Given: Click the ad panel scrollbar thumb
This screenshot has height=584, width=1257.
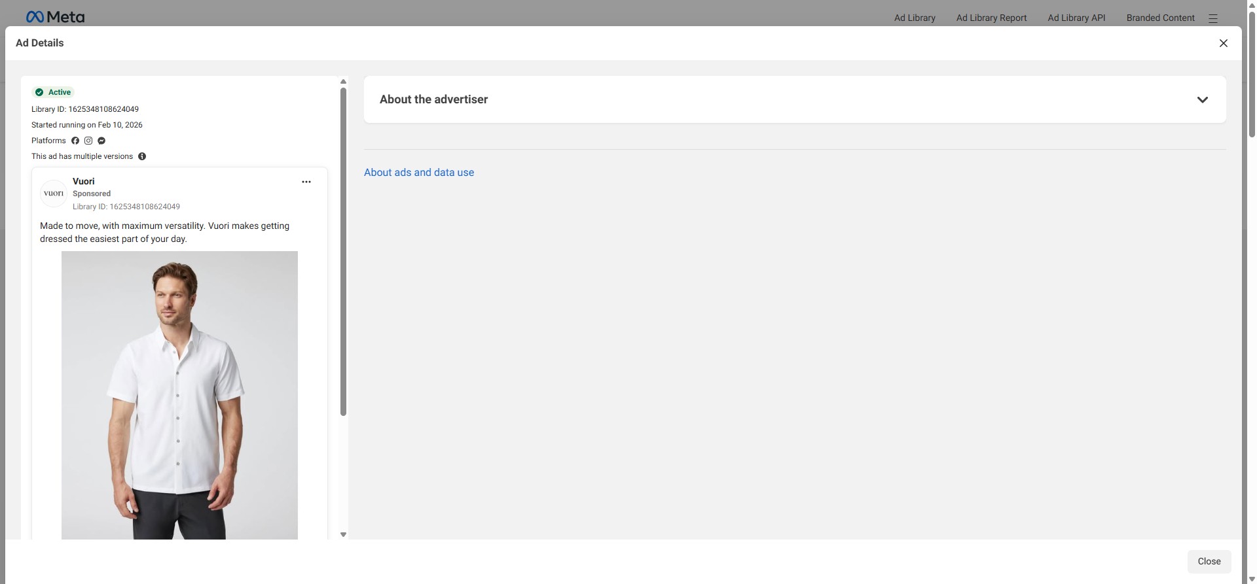Looking at the screenshot, I should pos(343,252).
